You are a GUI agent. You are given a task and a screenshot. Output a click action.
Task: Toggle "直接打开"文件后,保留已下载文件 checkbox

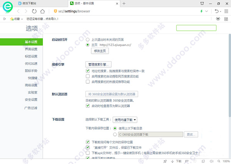pos(88,147)
